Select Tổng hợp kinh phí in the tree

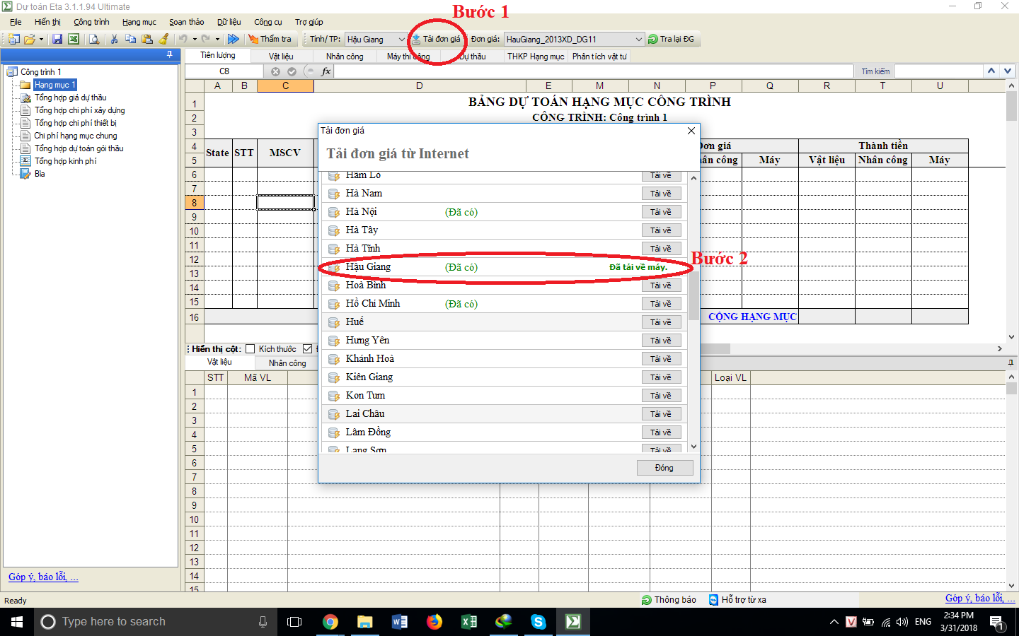(65, 161)
